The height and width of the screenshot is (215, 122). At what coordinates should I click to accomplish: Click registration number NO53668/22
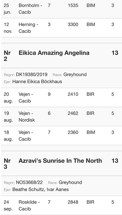pyautogui.click(x=29, y=182)
